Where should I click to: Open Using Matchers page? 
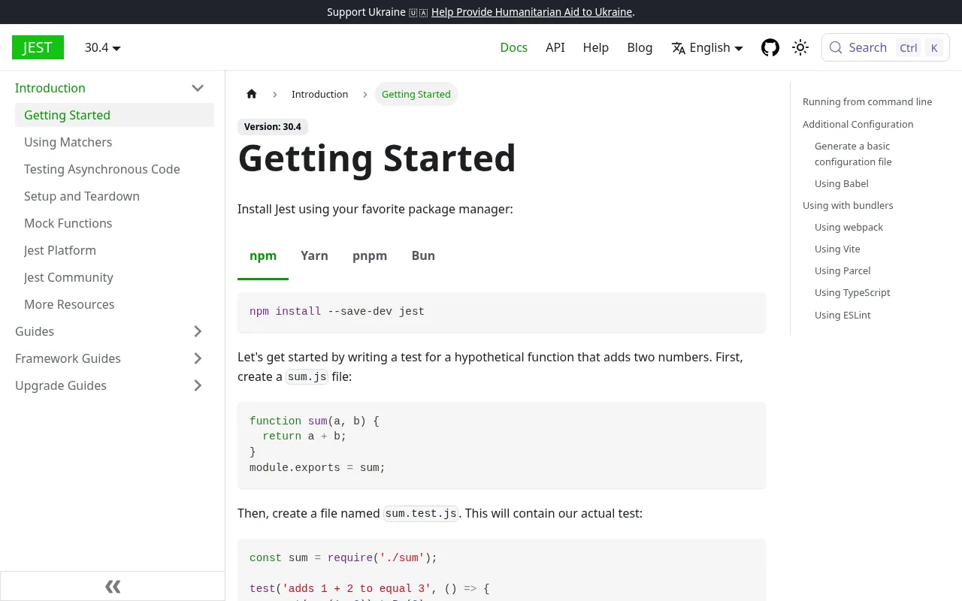pos(114,142)
